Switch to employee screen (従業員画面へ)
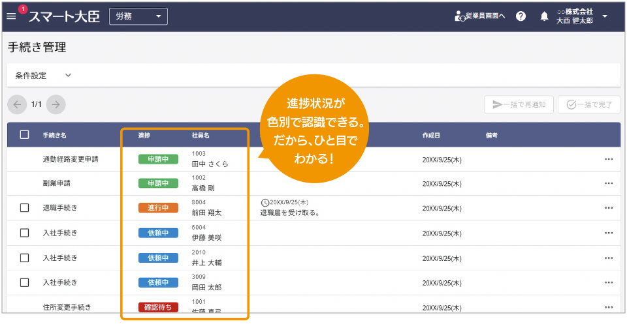This screenshot has width=627, height=326. tap(480, 16)
